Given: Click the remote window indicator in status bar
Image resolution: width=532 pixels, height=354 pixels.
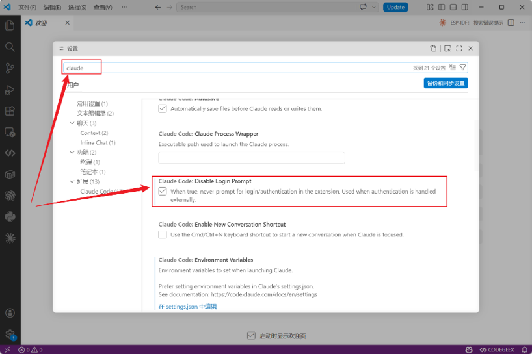Looking at the screenshot, I should tap(7, 349).
